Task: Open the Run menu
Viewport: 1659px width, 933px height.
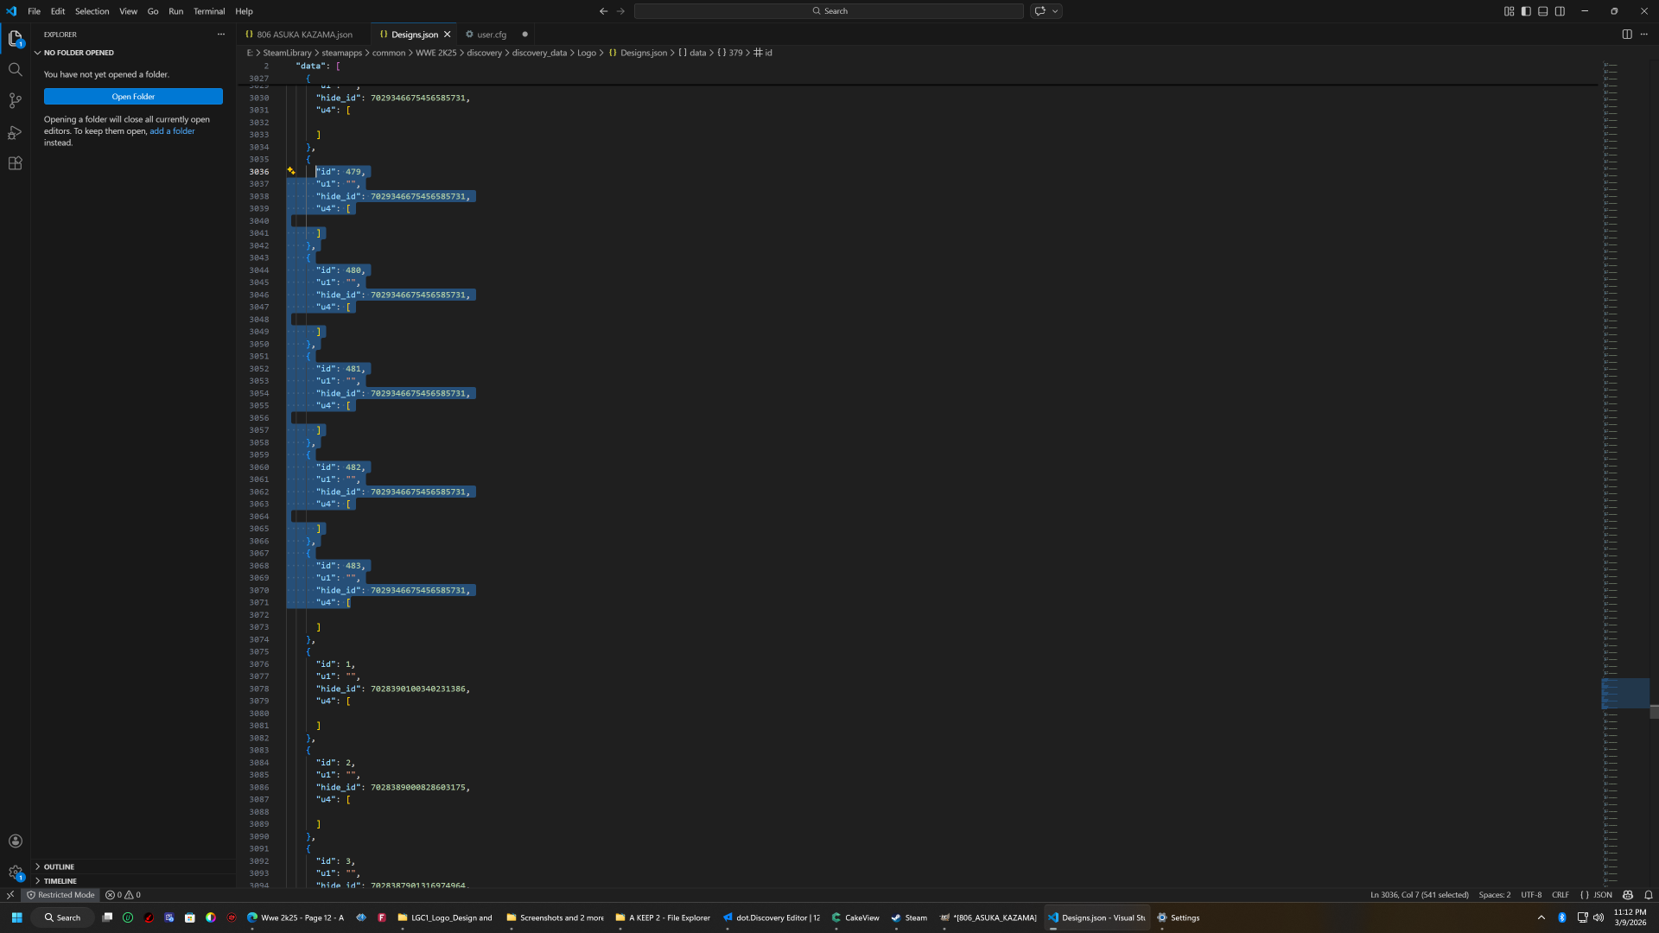Action: coord(176,11)
